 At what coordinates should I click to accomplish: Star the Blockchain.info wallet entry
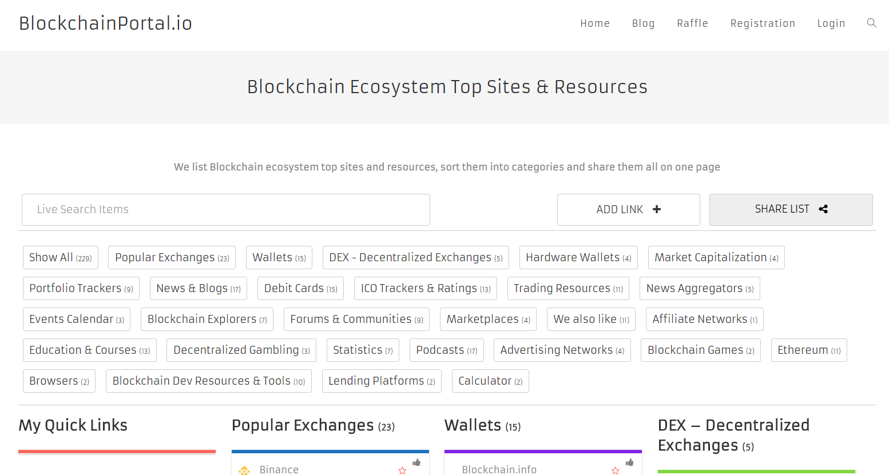pos(616,470)
